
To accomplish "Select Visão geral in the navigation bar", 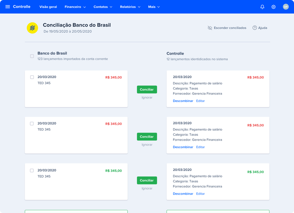I will 48,7.
